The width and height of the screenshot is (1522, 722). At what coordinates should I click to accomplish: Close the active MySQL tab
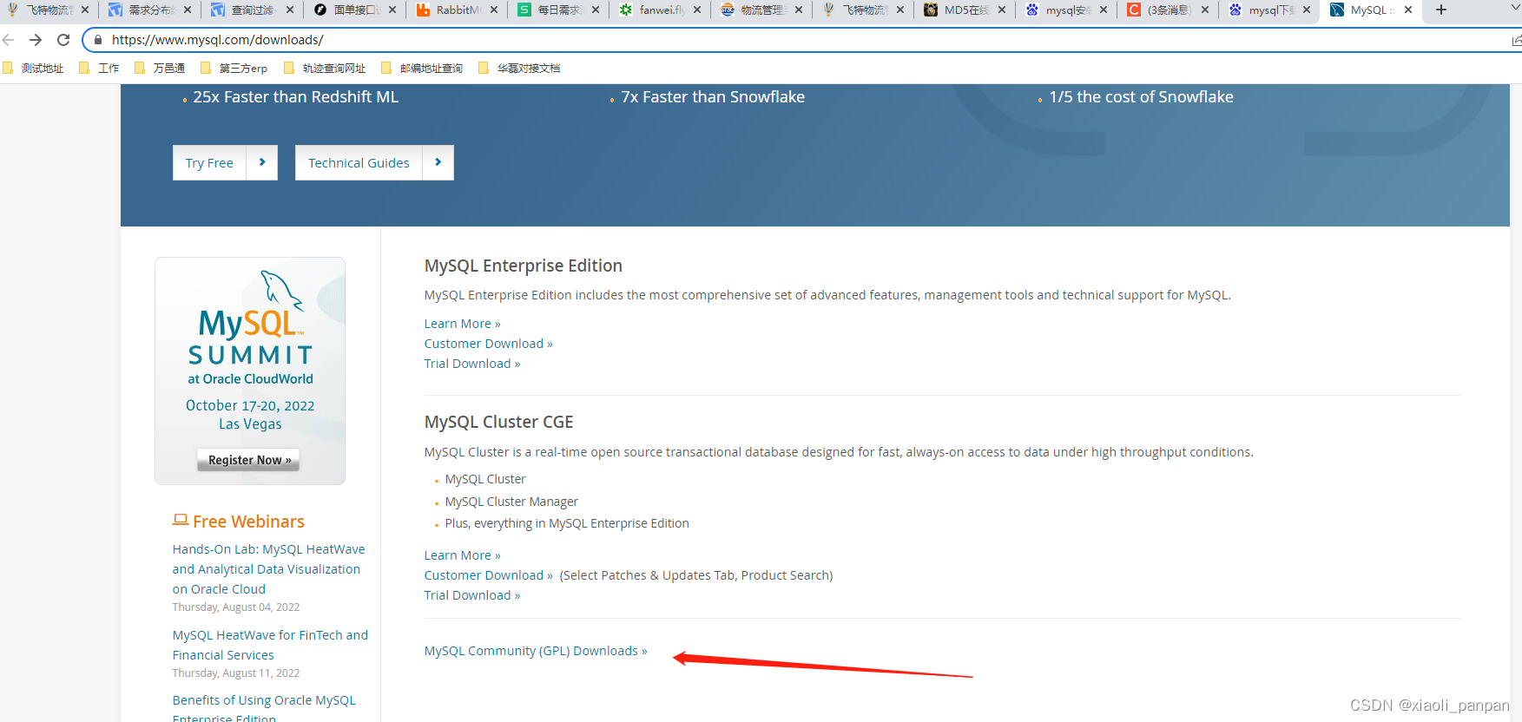click(x=1408, y=10)
